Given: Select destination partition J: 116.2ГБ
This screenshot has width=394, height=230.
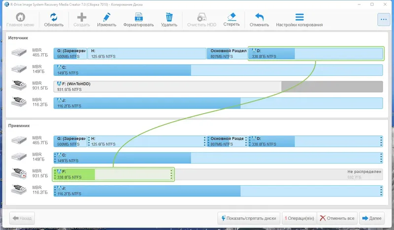Looking at the screenshot, I should point(218,191).
